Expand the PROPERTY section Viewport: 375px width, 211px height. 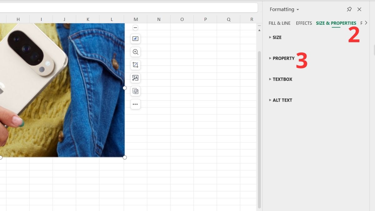coord(283,58)
